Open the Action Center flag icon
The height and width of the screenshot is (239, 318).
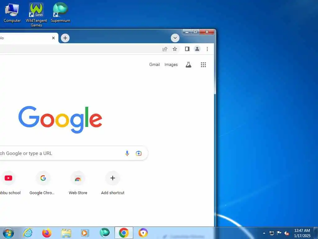279,233
